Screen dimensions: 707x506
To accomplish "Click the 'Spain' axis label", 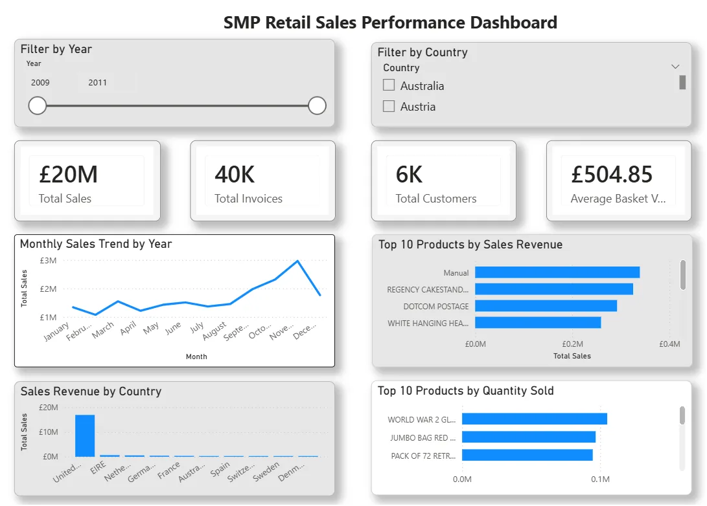I will pos(220,469).
